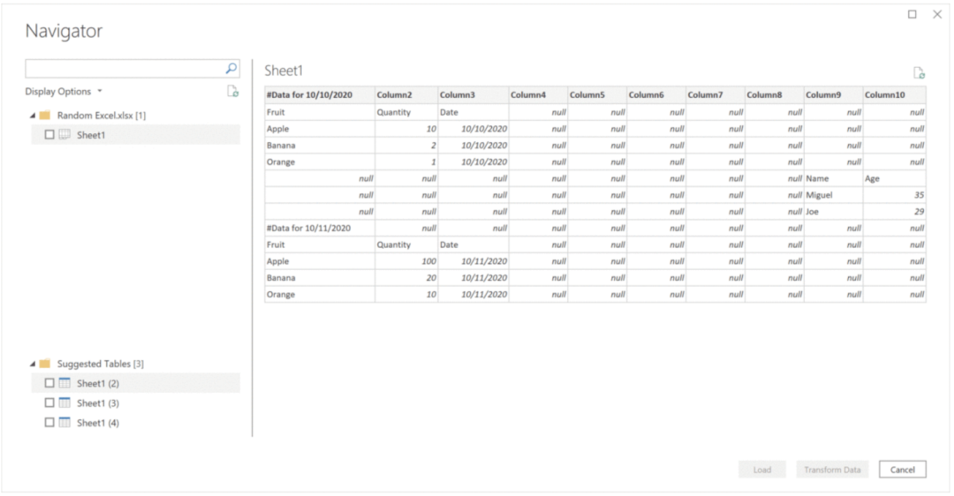Screen dimensions: 954x496
Task: Close the Navigator dialog
Action: click(x=937, y=15)
